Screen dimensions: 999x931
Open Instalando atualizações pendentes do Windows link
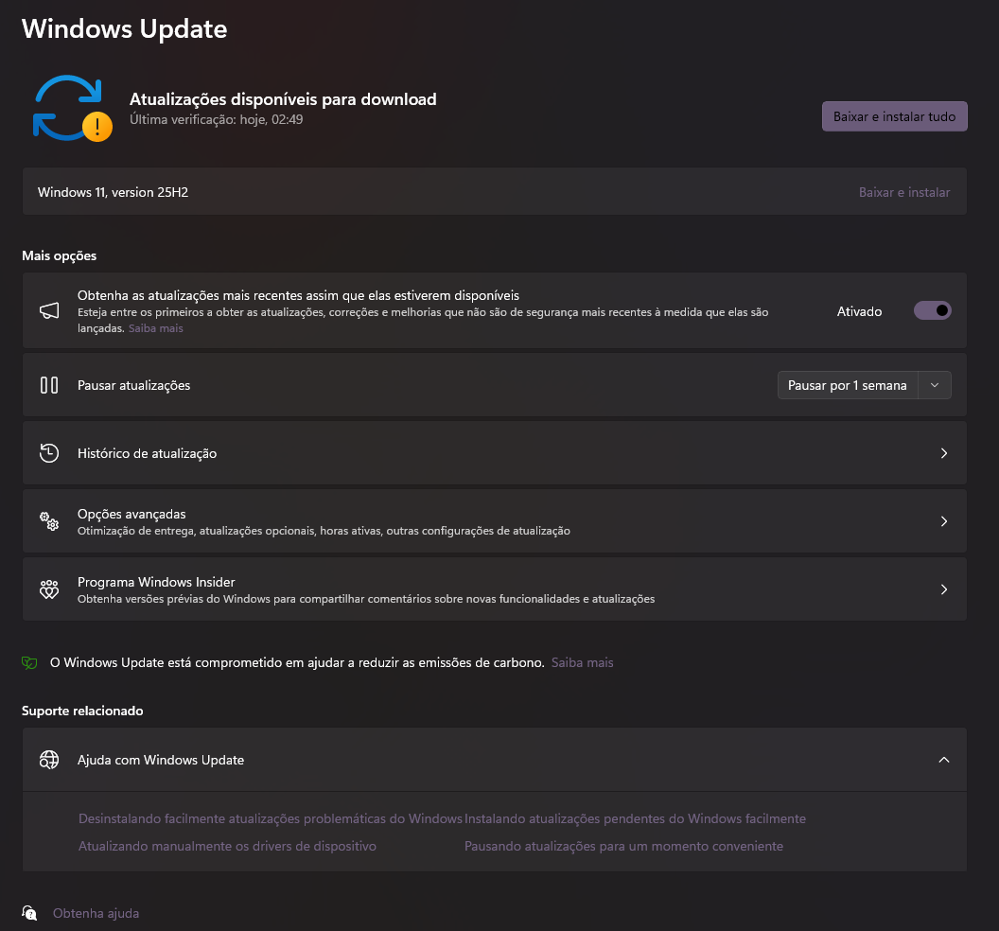pos(635,818)
